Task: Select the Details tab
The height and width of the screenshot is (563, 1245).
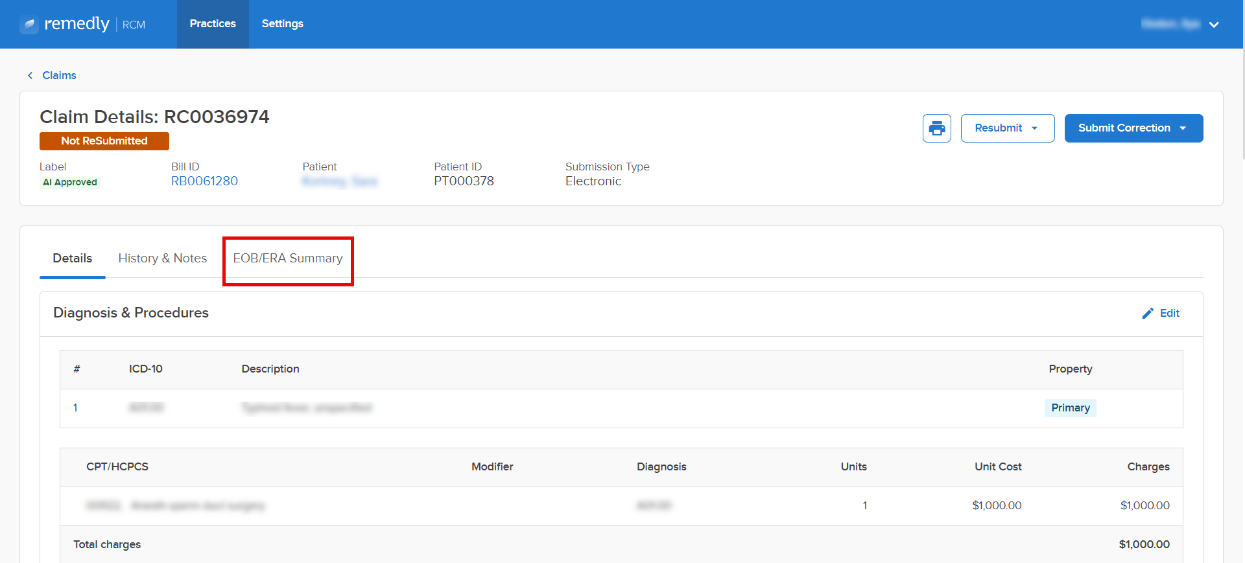Action: (x=72, y=259)
